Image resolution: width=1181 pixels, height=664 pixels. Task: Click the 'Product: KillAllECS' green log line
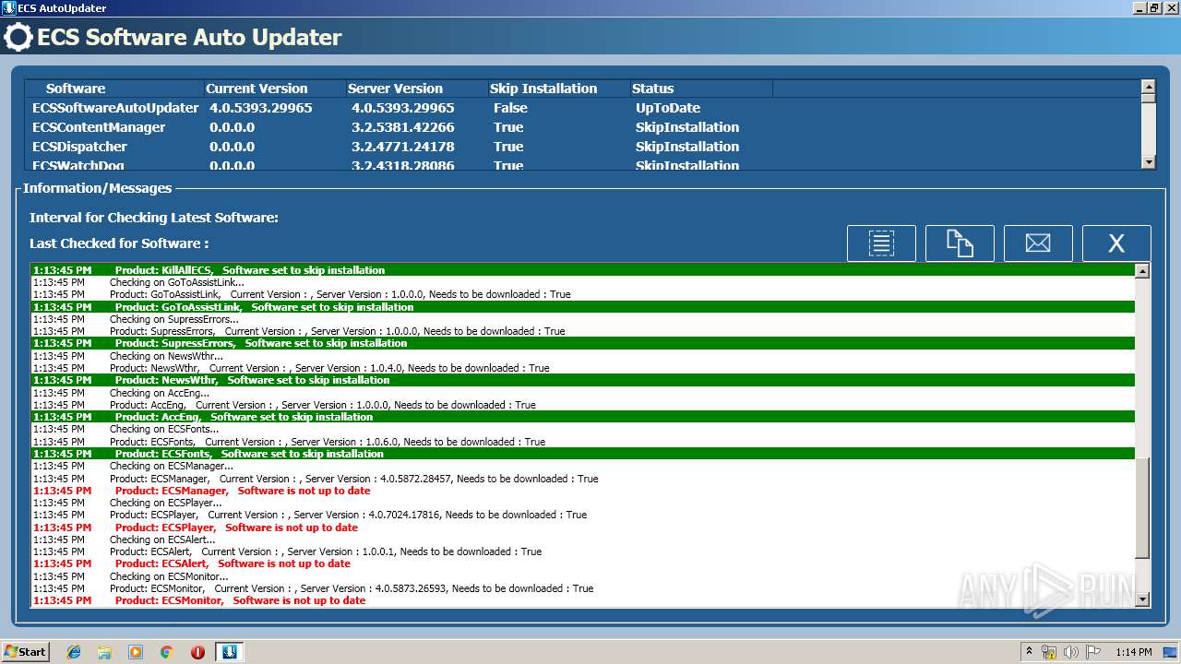pos(583,270)
